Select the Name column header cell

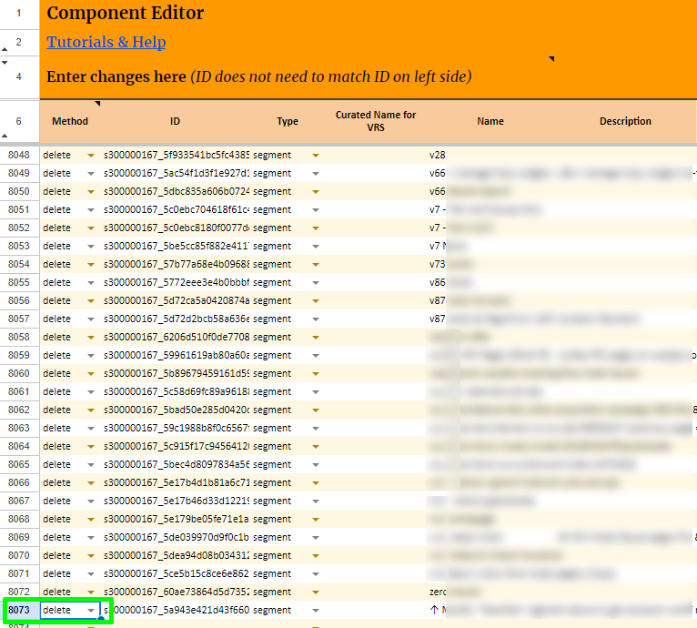pos(490,121)
